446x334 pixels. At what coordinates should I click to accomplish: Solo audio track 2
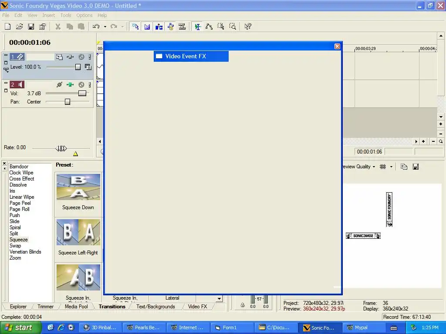(90, 85)
